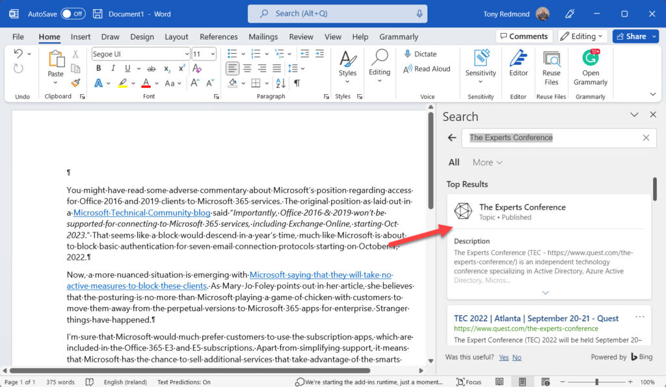Click the Share button
Viewport: 666px width, 387px height.
[631, 36]
